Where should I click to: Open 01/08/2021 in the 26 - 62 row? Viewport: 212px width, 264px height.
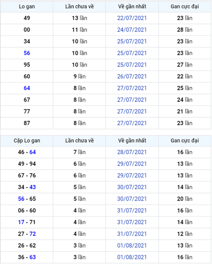(132, 245)
